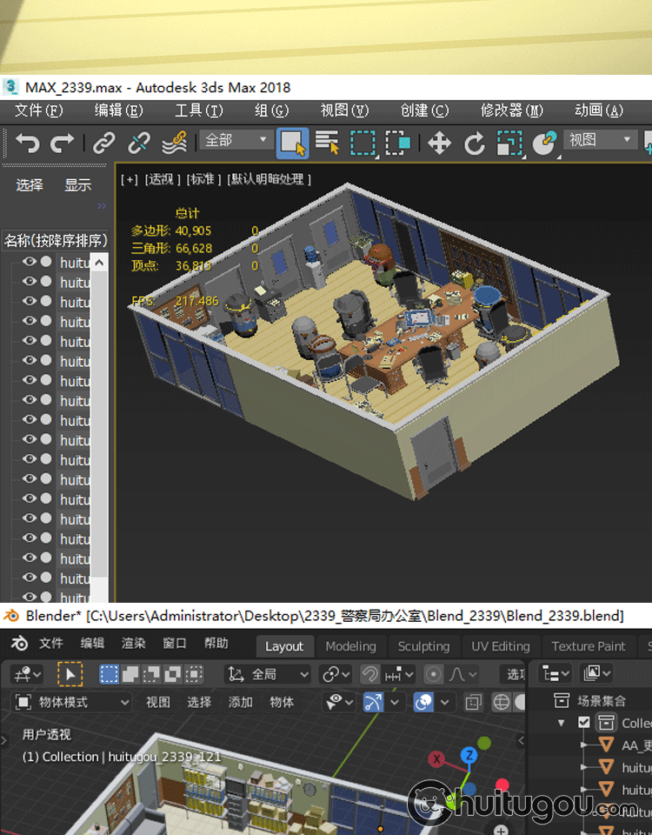
Task: Click the Blender select box tool icon
Action: coord(70,674)
